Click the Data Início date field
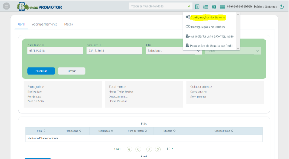 point(55,51)
